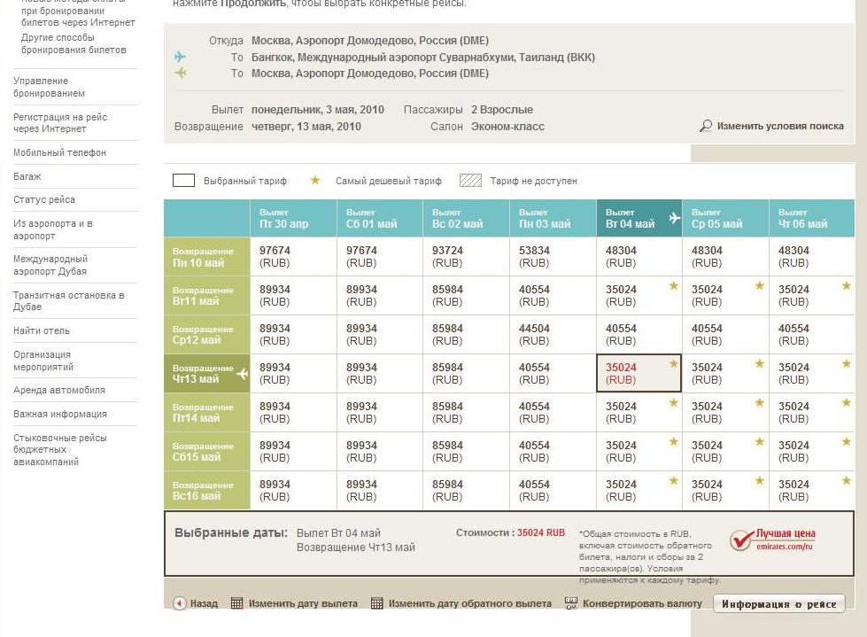The height and width of the screenshot is (637, 867).
Task: Click calendar icon beside Изменить дату вылета
Action: (x=236, y=603)
